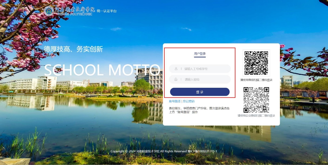
Task: Click the user silhouette icon in username field
Action: pyautogui.click(x=176, y=69)
